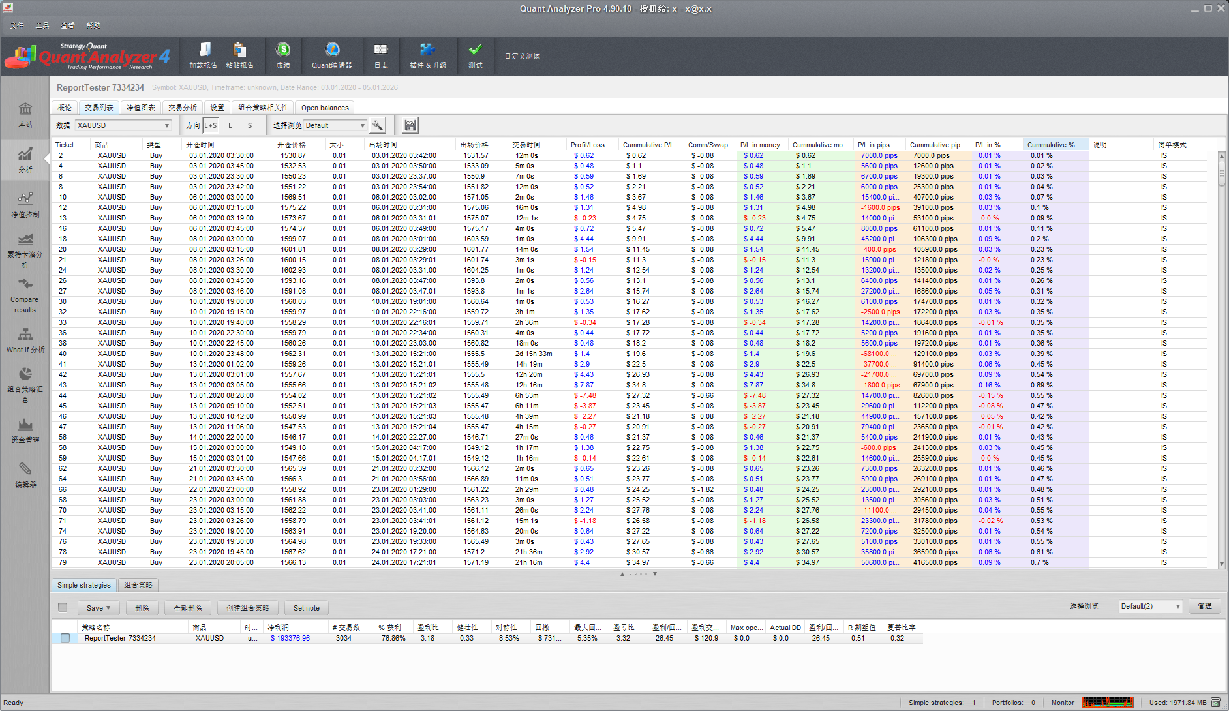The width and height of the screenshot is (1229, 711).
Task: Expand the Save dropdown button
Action: tap(98, 608)
